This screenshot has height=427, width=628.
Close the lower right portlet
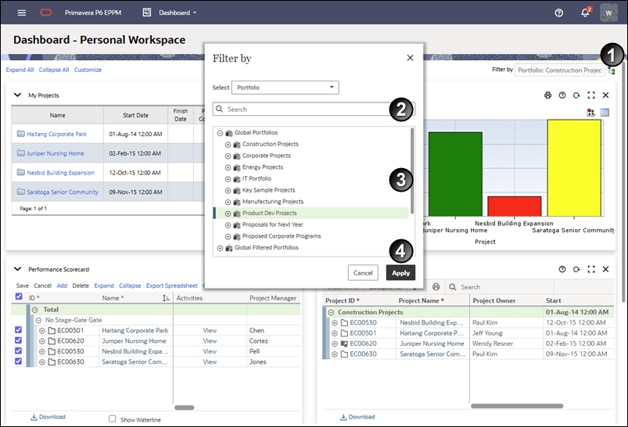coord(605,269)
